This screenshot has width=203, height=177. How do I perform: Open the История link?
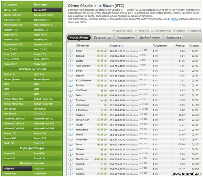coord(181,31)
